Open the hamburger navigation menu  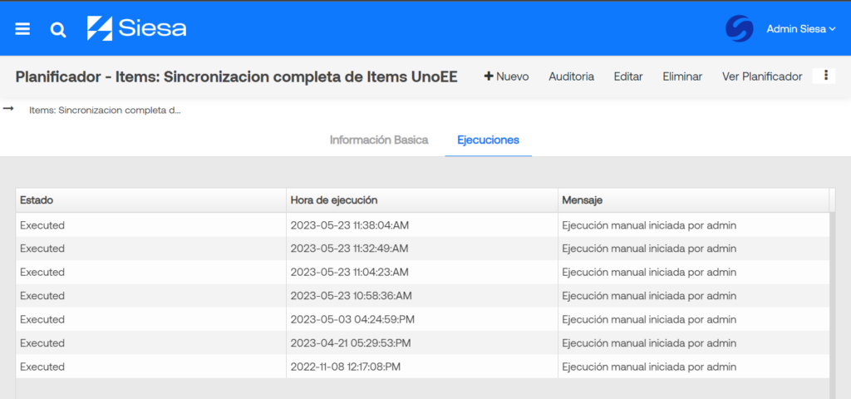22,29
